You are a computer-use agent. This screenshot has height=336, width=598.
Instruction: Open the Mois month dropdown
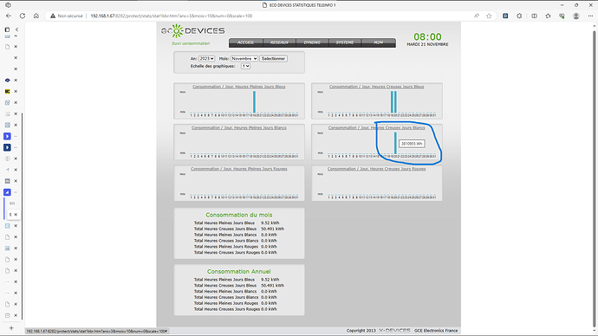(244, 59)
